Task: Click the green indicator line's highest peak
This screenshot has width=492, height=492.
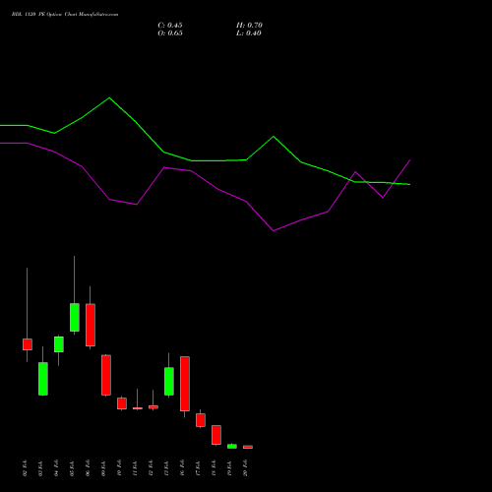Action: [x=109, y=97]
